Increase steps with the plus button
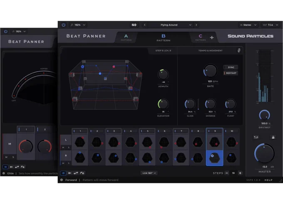This screenshot has width=283, height=204. 240,173
